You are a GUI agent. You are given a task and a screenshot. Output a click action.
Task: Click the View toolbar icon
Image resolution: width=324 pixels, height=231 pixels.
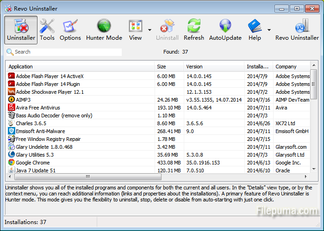pyautogui.click(x=135, y=30)
